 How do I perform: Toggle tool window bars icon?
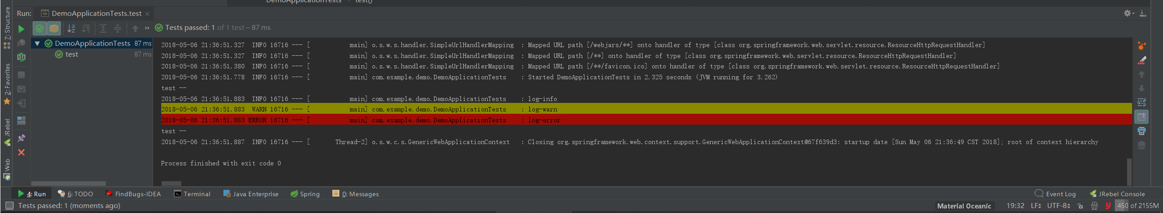[9, 206]
